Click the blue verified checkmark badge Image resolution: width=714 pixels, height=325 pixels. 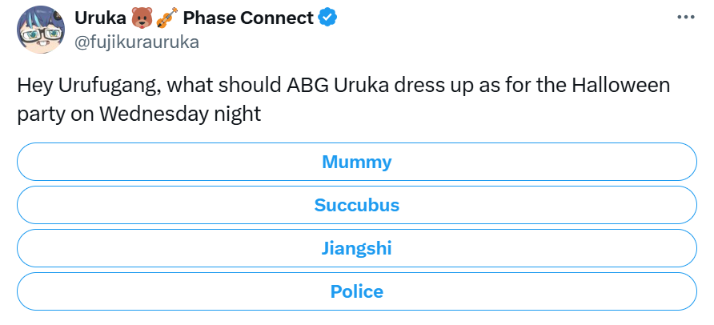coord(328,18)
